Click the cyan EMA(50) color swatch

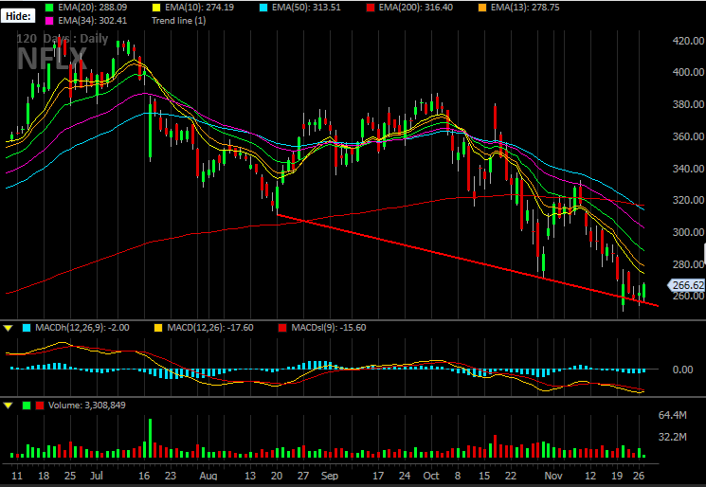pyautogui.click(x=263, y=8)
